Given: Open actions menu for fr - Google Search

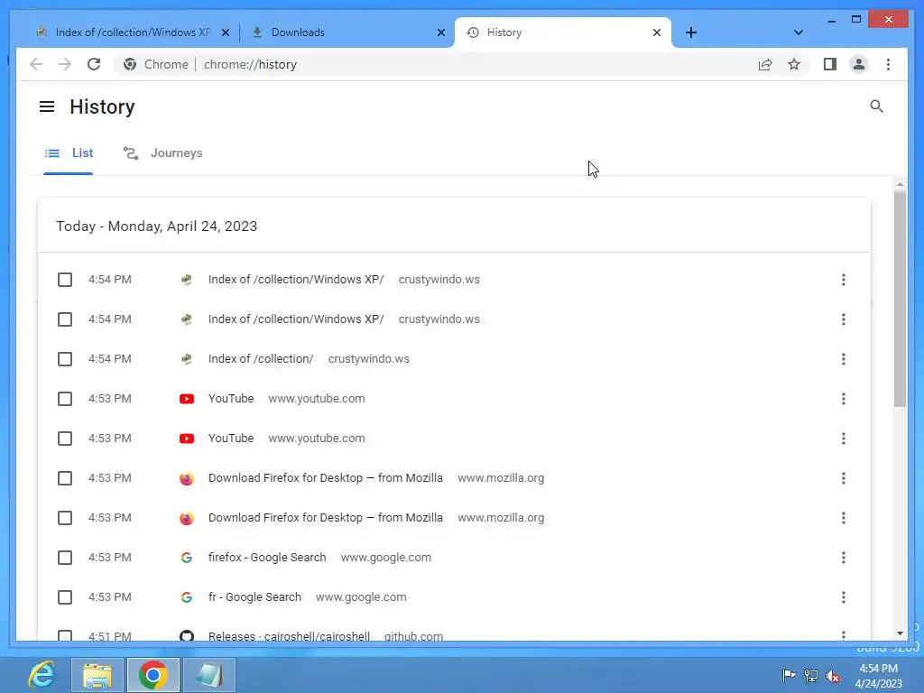Looking at the screenshot, I should [x=844, y=597].
